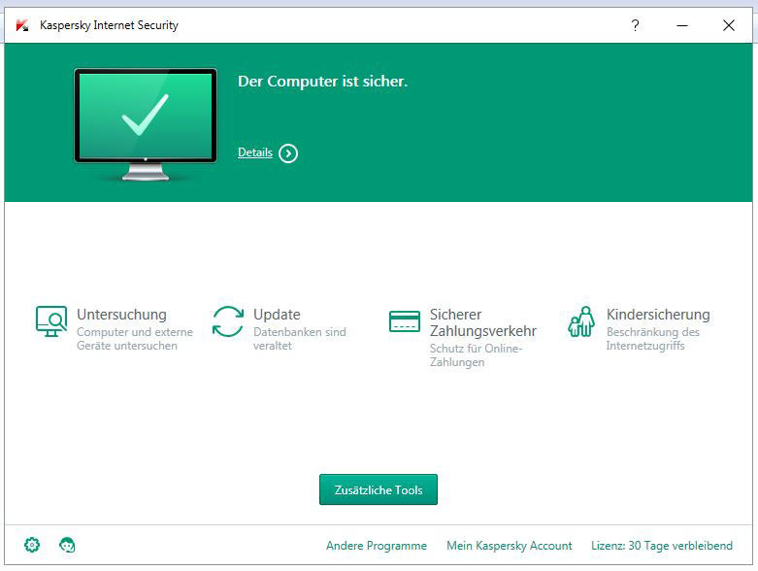Minimize the Kaspersky window
758x571 pixels.
point(682,25)
